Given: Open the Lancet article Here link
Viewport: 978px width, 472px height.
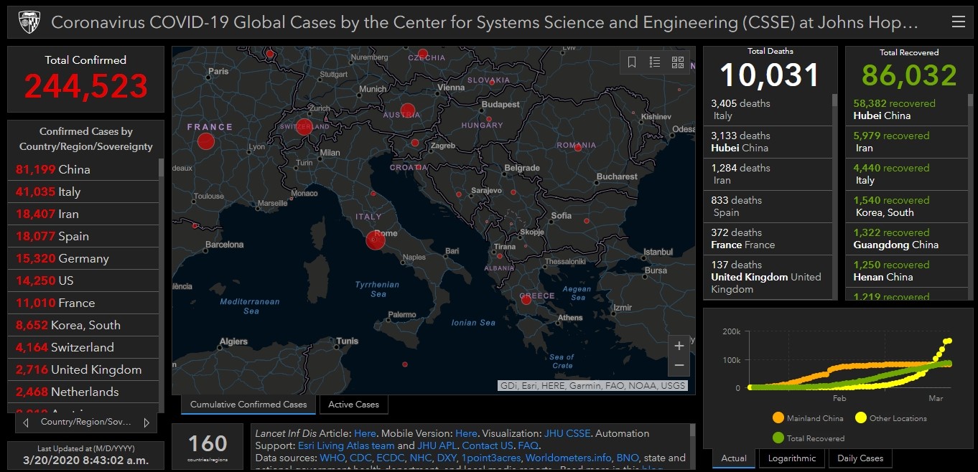Looking at the screenshot, I should coord(365,433).
